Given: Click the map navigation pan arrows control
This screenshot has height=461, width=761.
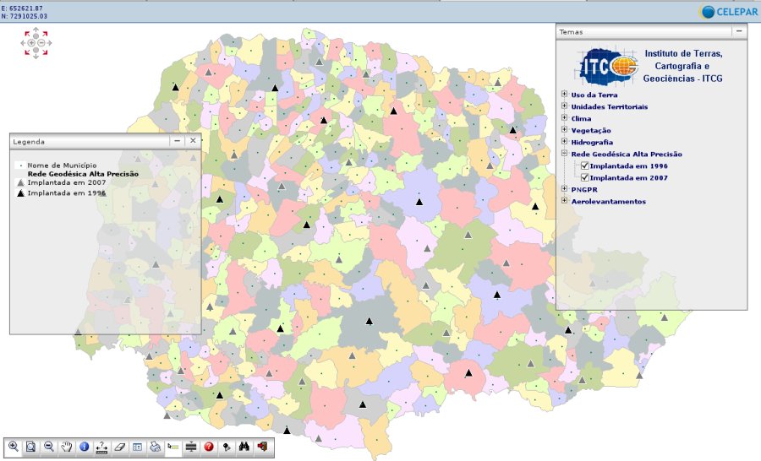Looking at the screenshot, I should coord(36,42).
